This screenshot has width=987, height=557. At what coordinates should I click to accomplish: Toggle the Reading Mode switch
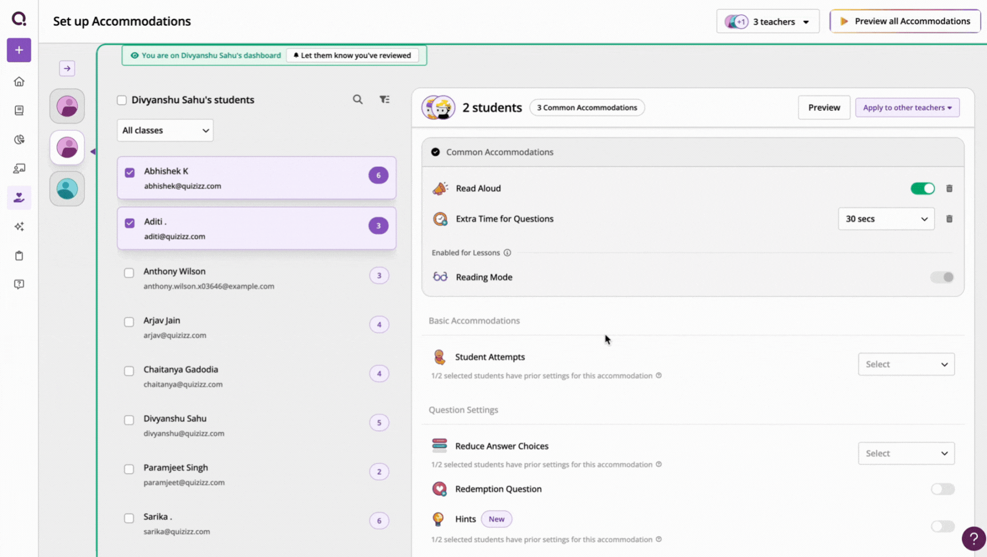(942, 277)
